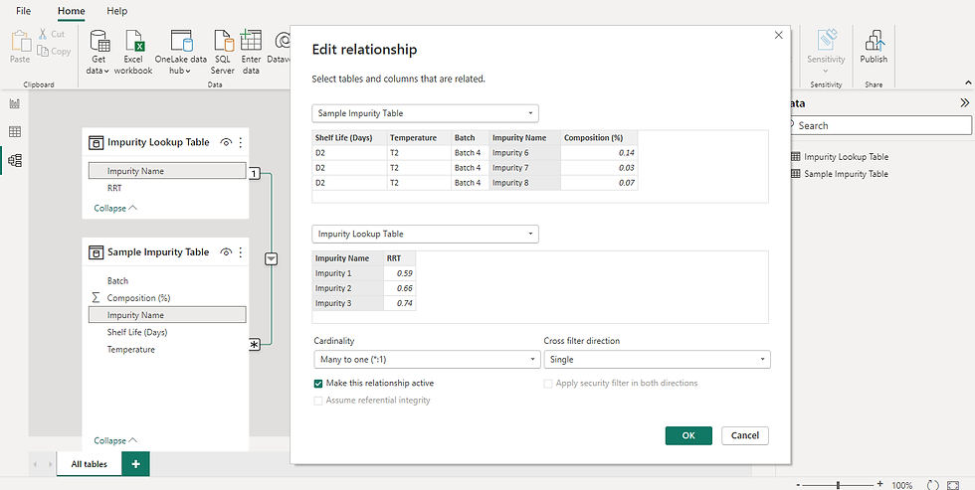
Task: Click the Publish button in ribbon
Action: pos(874,47)
